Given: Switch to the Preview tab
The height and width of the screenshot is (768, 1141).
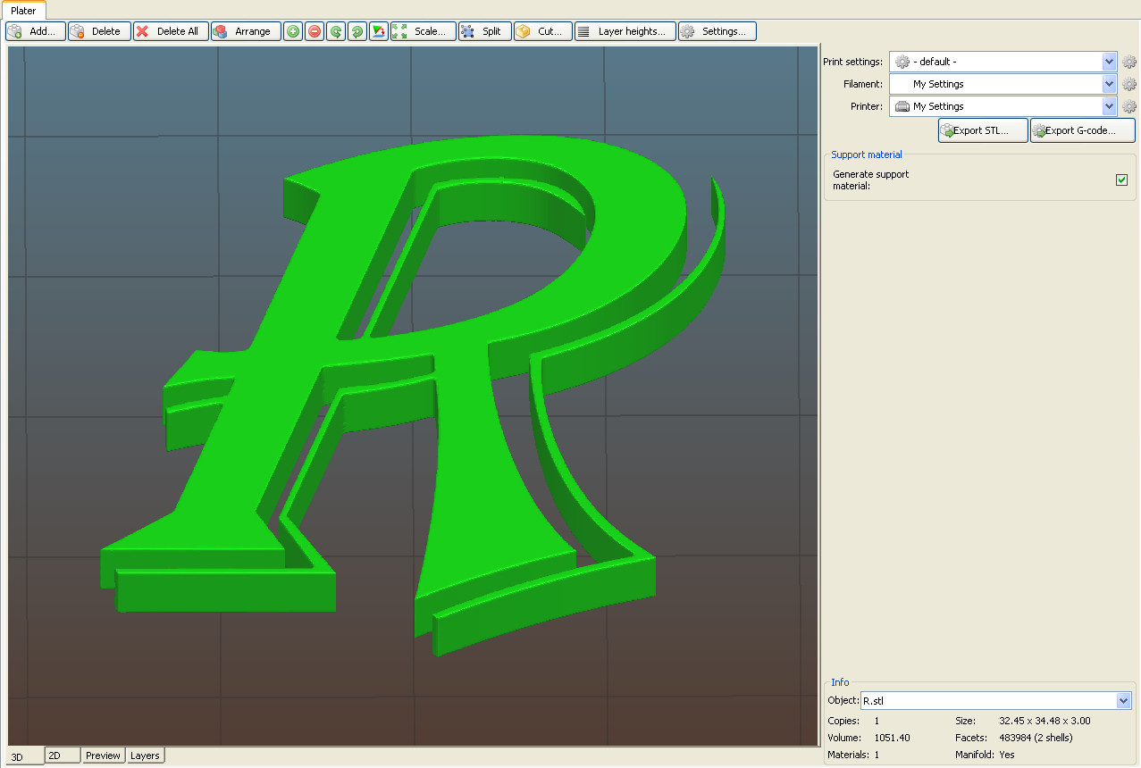Looking at the screenshot, I should coord(103,755).
